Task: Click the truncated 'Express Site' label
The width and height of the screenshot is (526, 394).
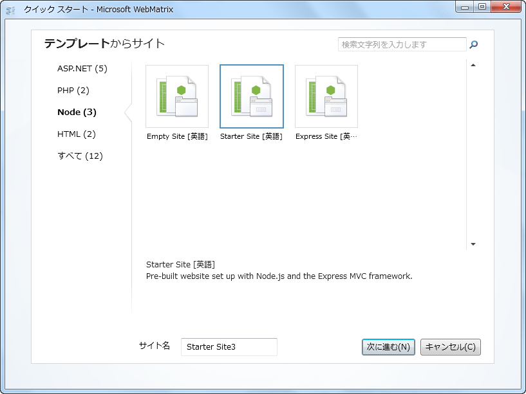Action: point(326,136)
